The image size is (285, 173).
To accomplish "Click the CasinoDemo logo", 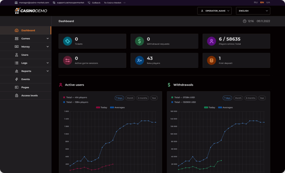I will point(31,11).
